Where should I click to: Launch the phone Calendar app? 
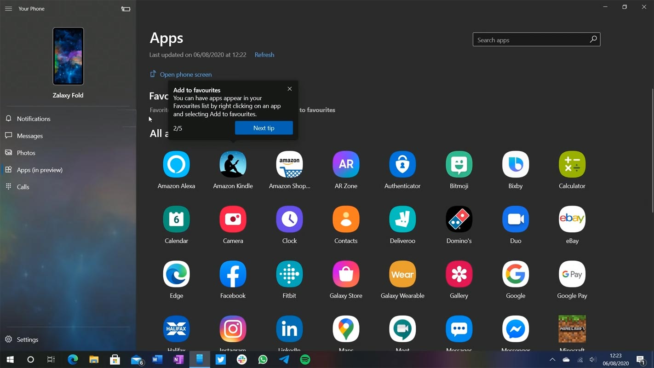177,219
